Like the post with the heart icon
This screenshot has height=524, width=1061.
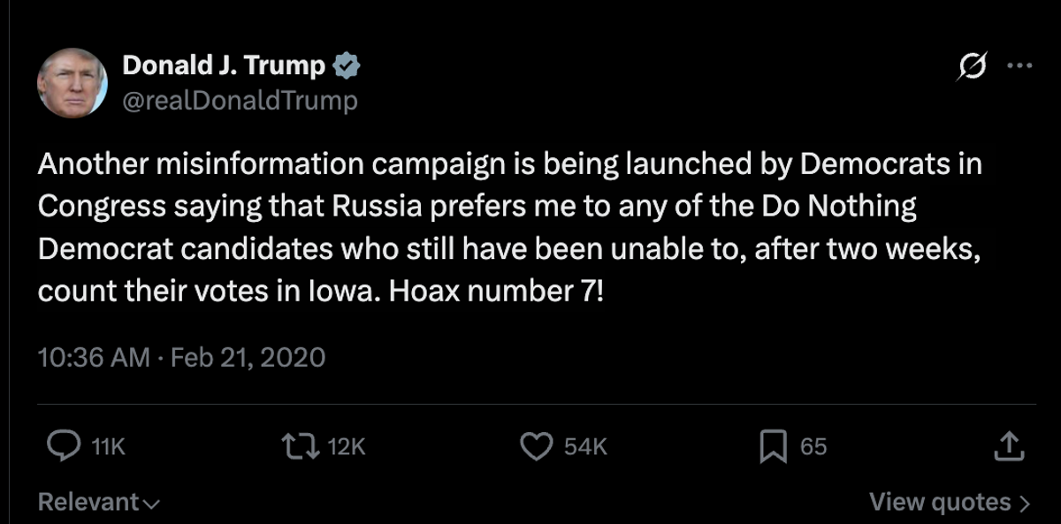coord(537,447)
